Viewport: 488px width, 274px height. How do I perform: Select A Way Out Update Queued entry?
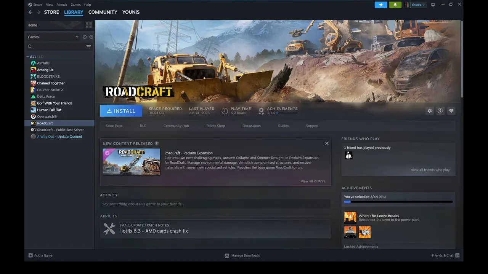59,137
